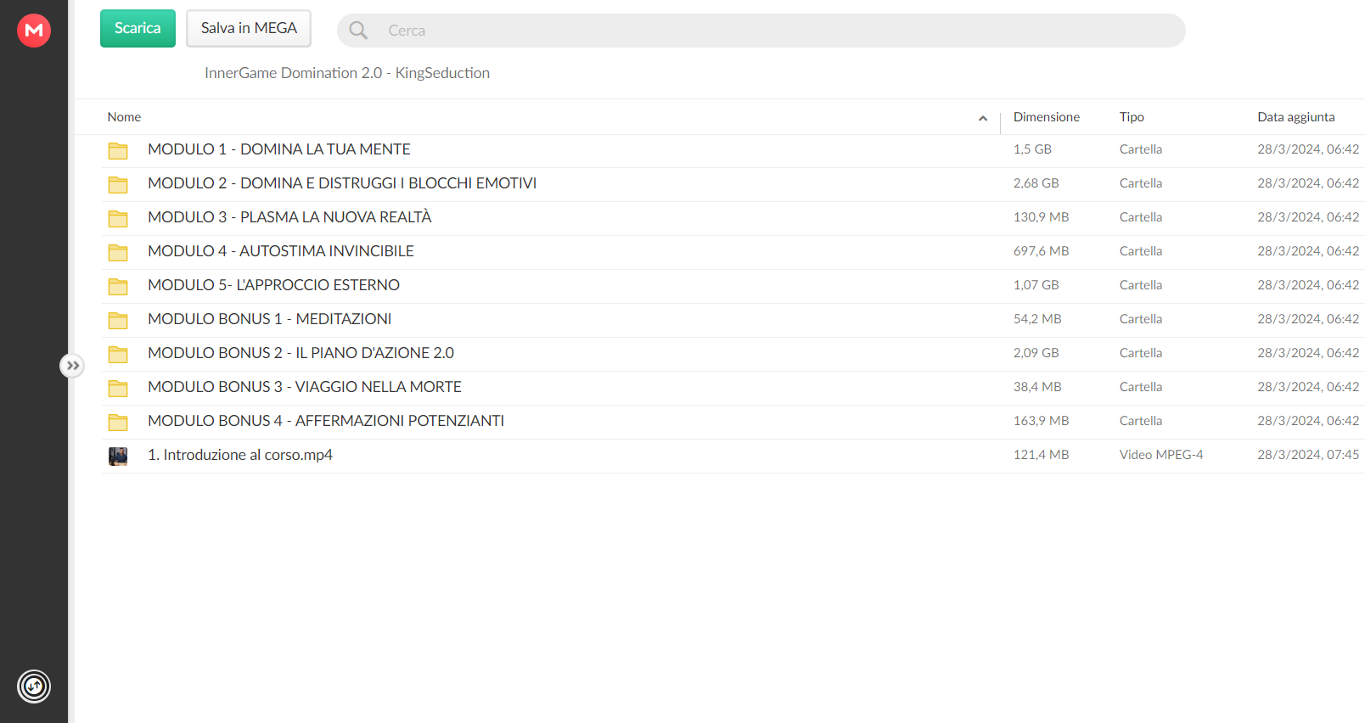Click the 1,5 GB size value
Image resolution: width=1365 pixels, height=723 pixels.
tap(1032, 149)
